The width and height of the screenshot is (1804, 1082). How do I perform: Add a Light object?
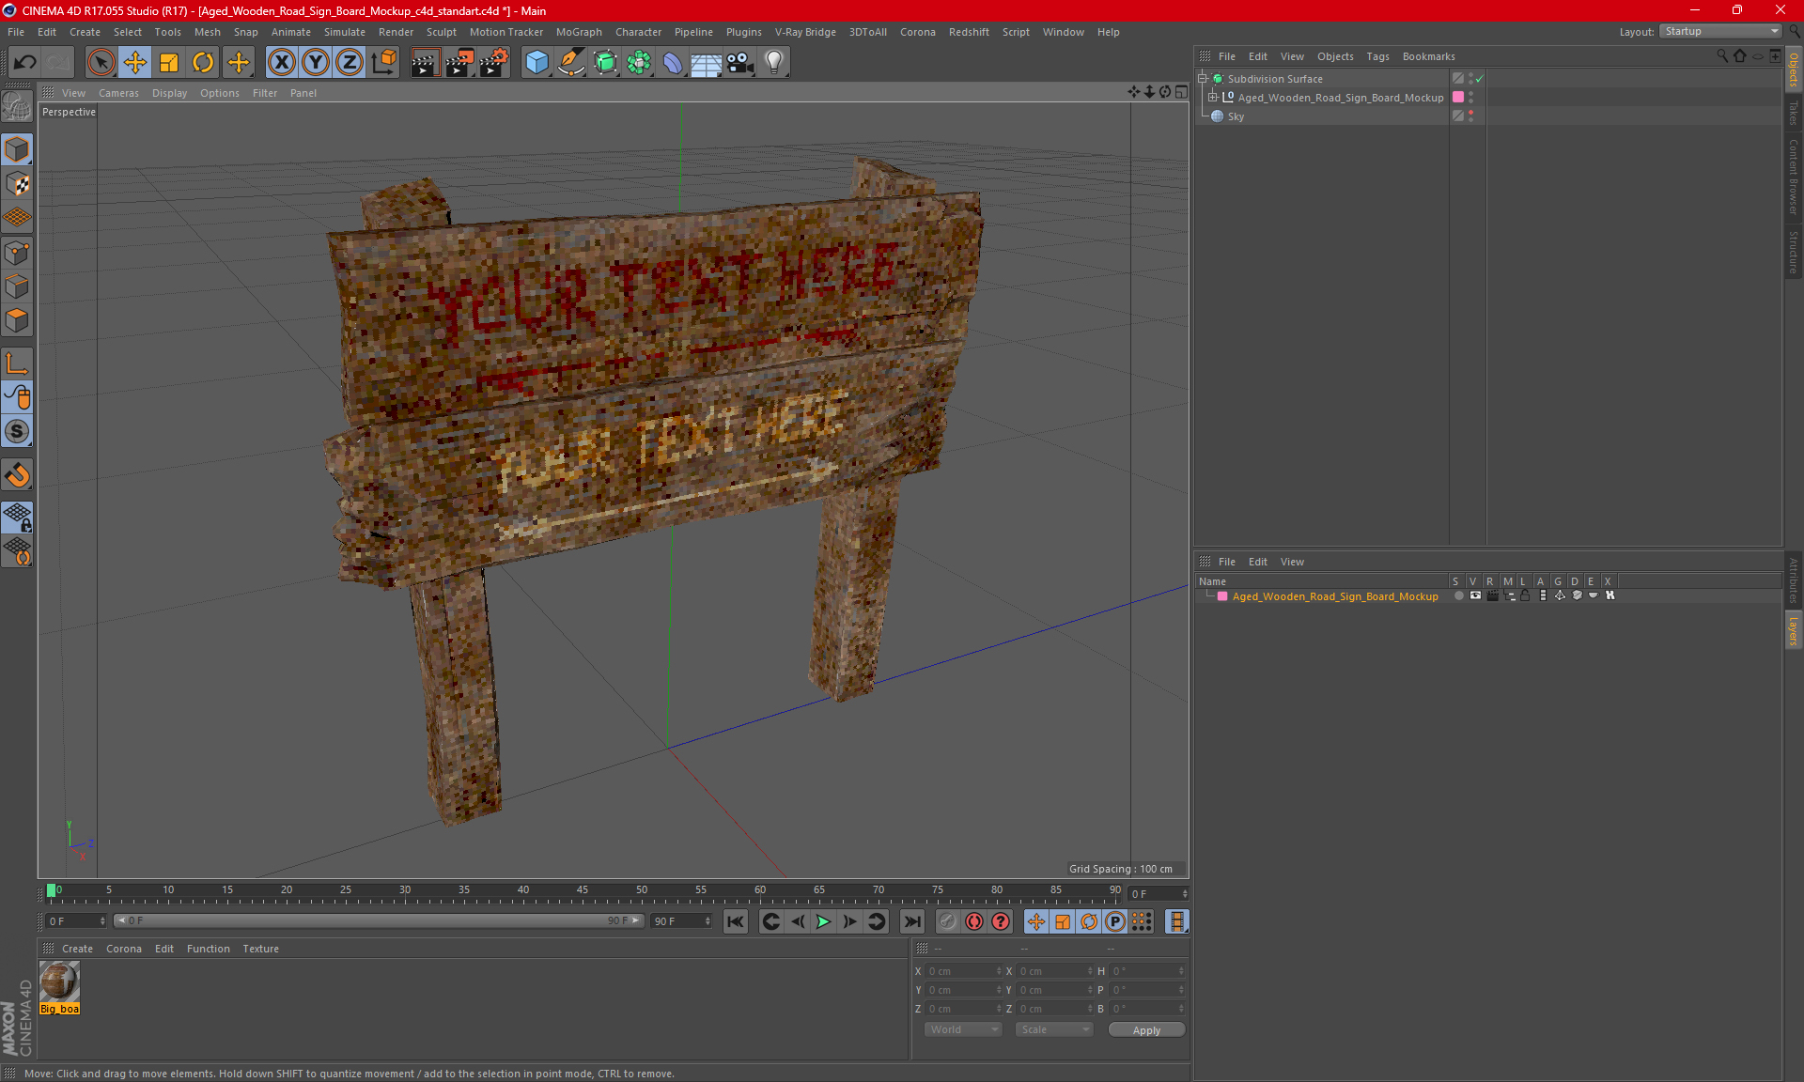click(x=774, y=62)
